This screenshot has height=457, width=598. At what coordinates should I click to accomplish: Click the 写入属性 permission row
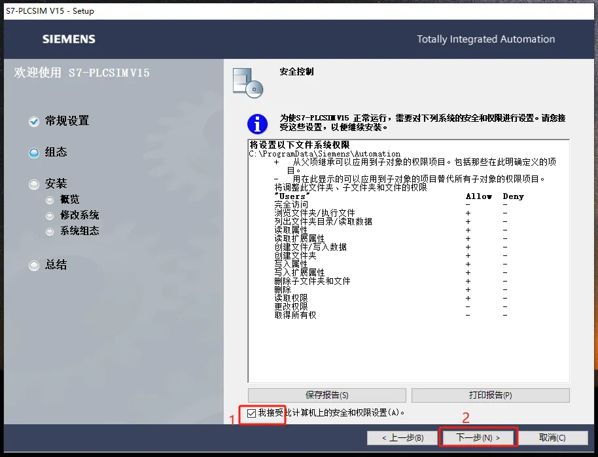pyautogui.click(x=391, y=264)
